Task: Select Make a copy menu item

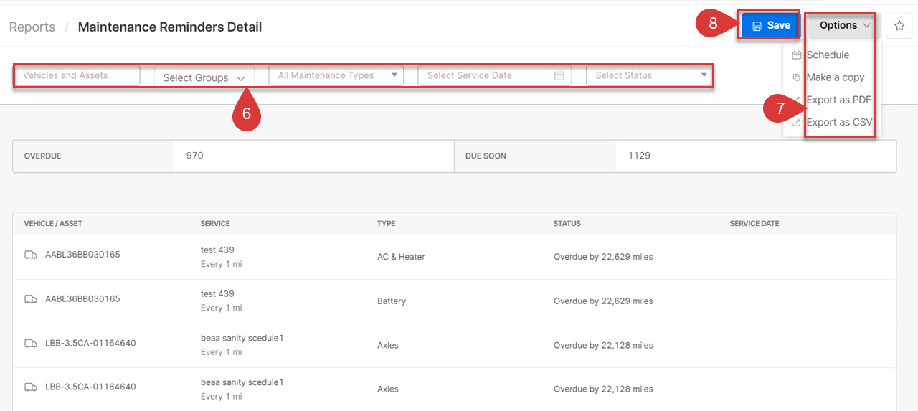Action: coord(835,77)
